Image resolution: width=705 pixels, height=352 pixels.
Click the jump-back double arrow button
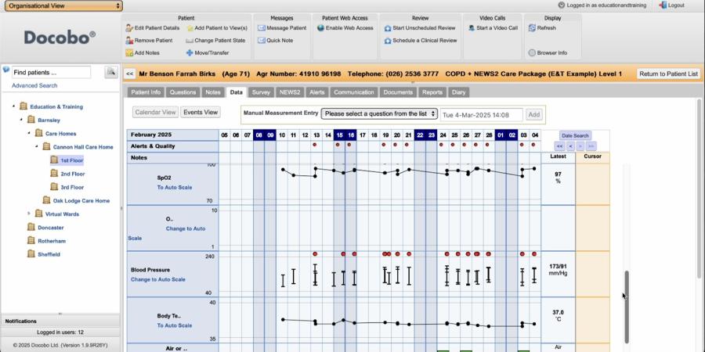click(x=559, y=146)
